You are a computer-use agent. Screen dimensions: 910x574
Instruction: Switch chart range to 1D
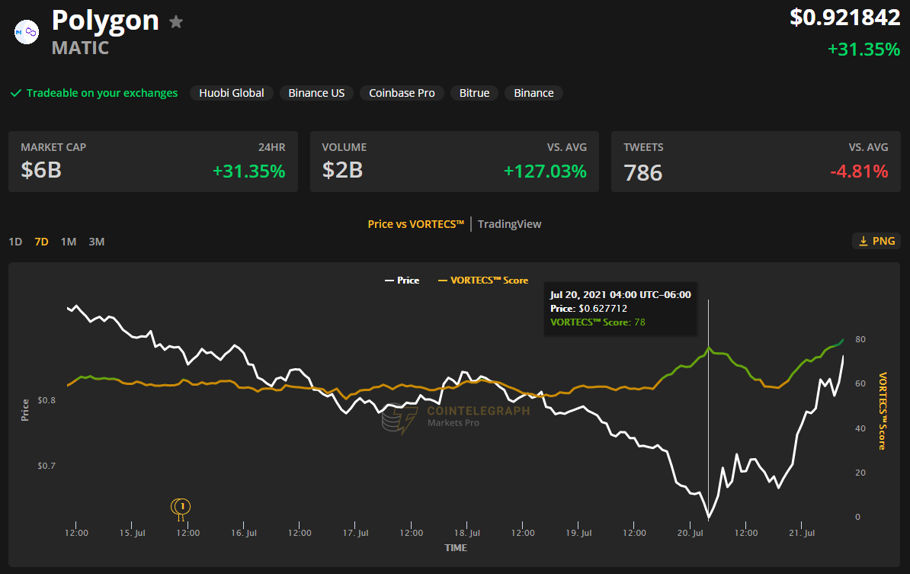pos(15,242)
